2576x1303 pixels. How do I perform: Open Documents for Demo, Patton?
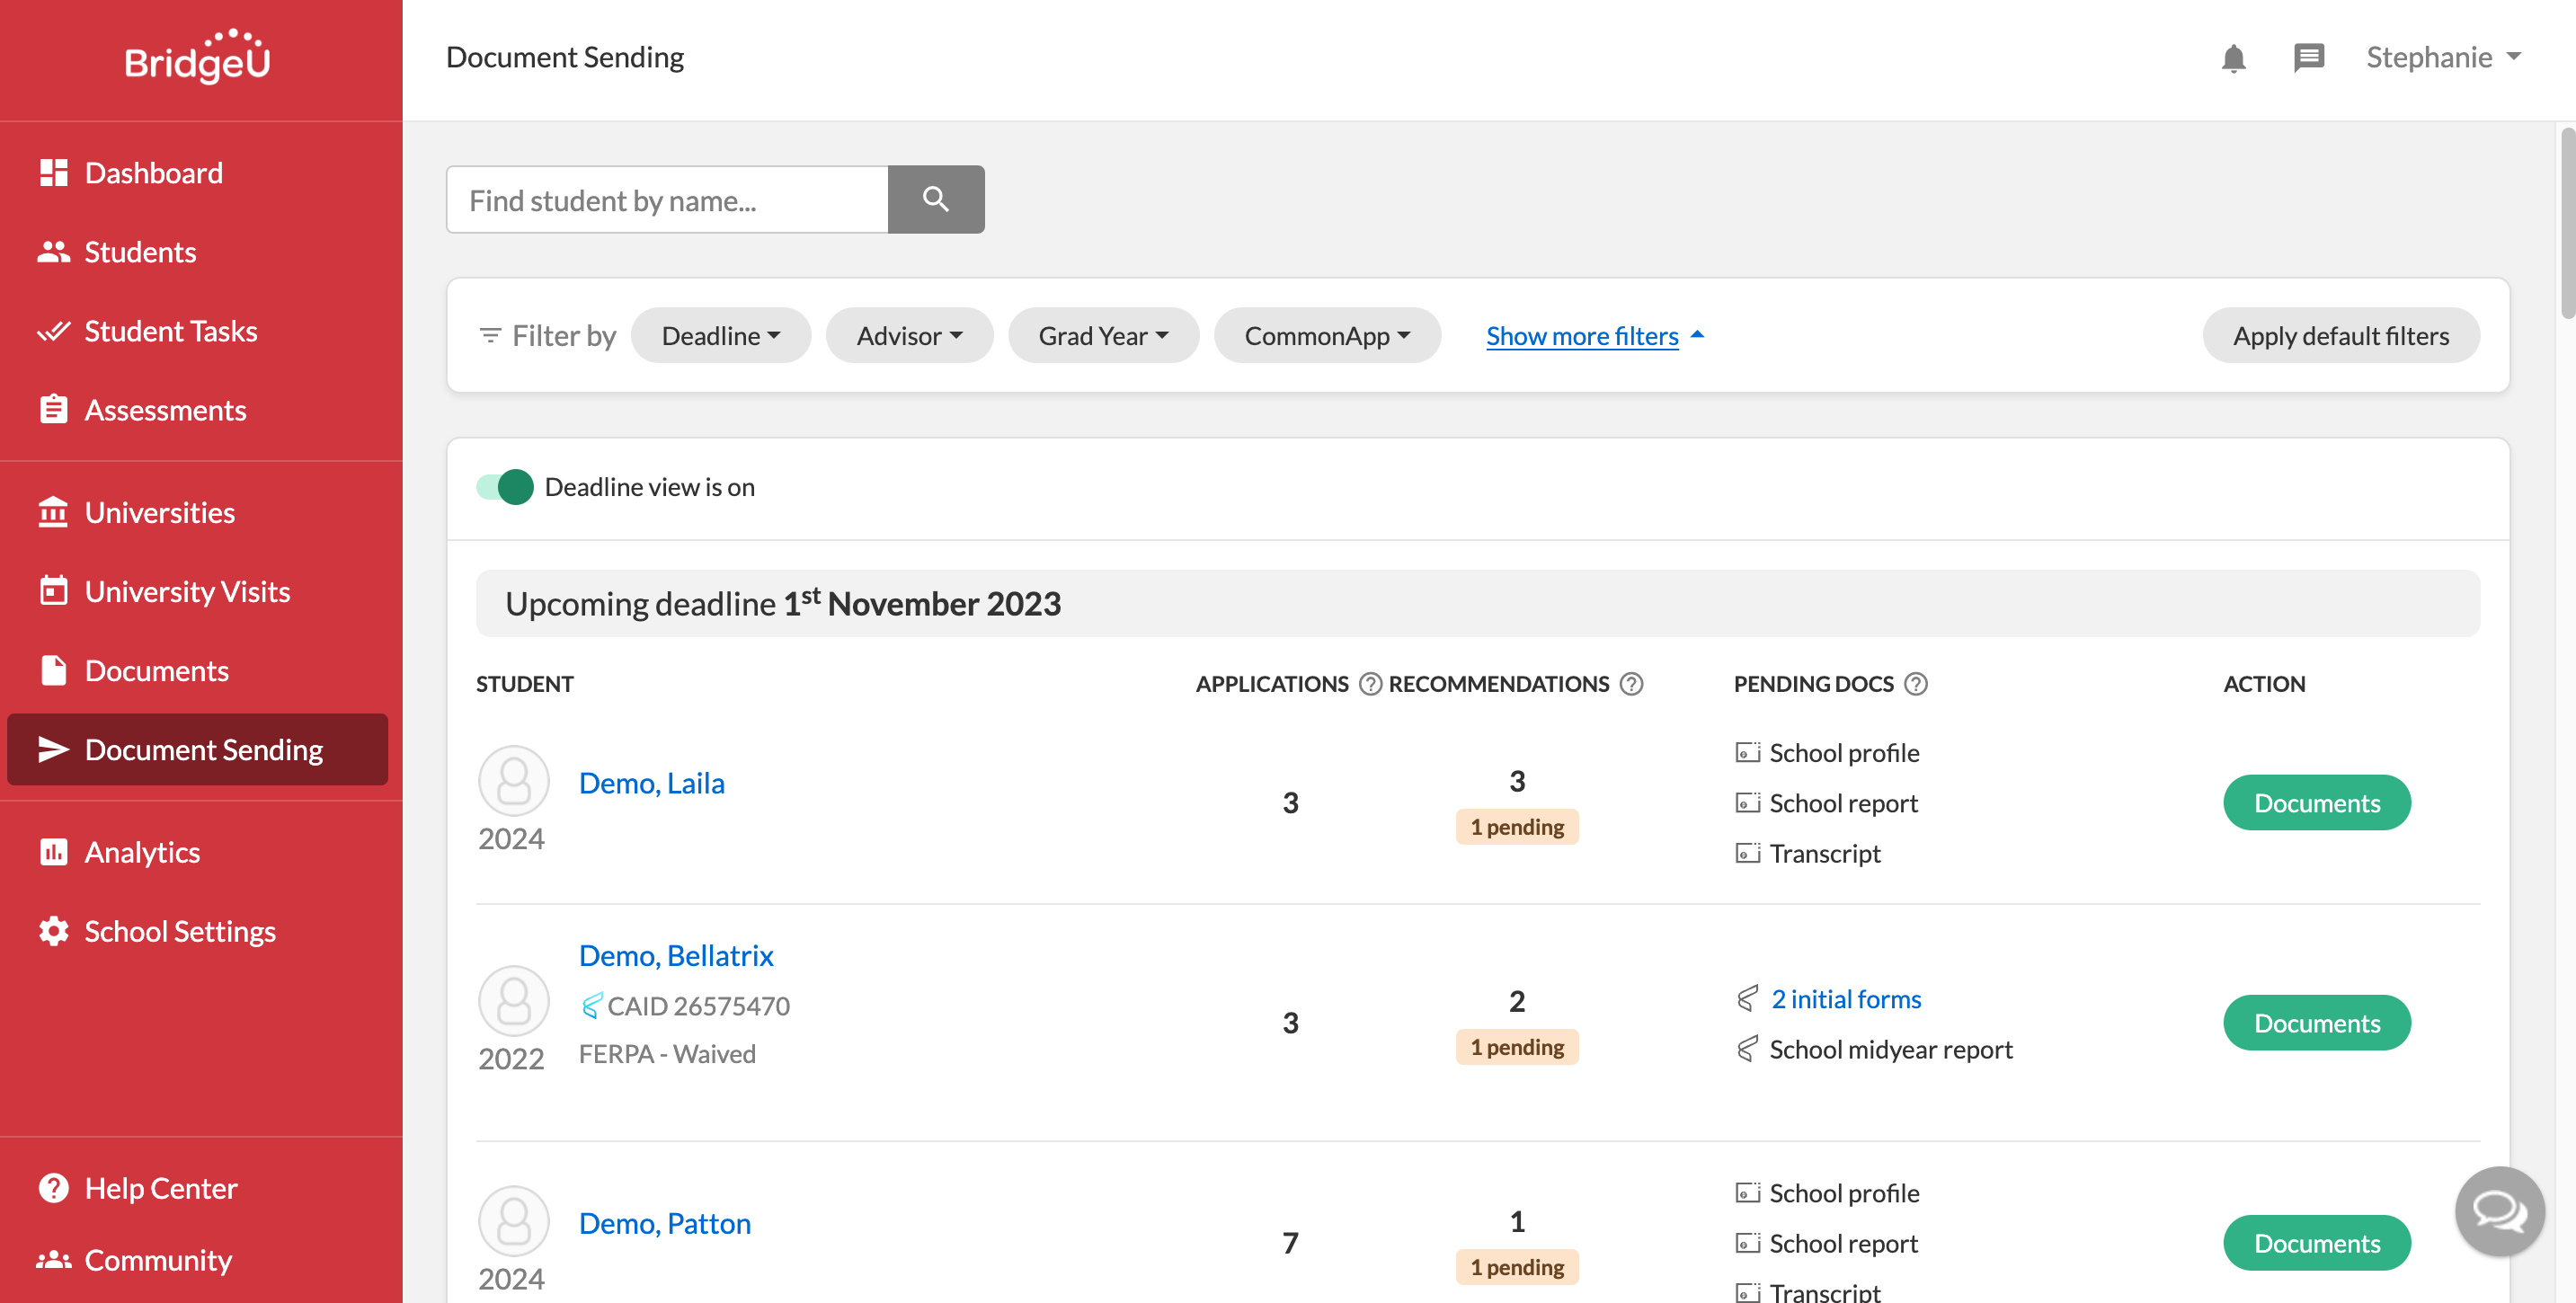click(2317, 1243)
